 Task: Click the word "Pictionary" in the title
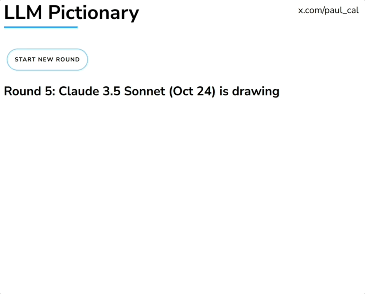tap(94, 13)
